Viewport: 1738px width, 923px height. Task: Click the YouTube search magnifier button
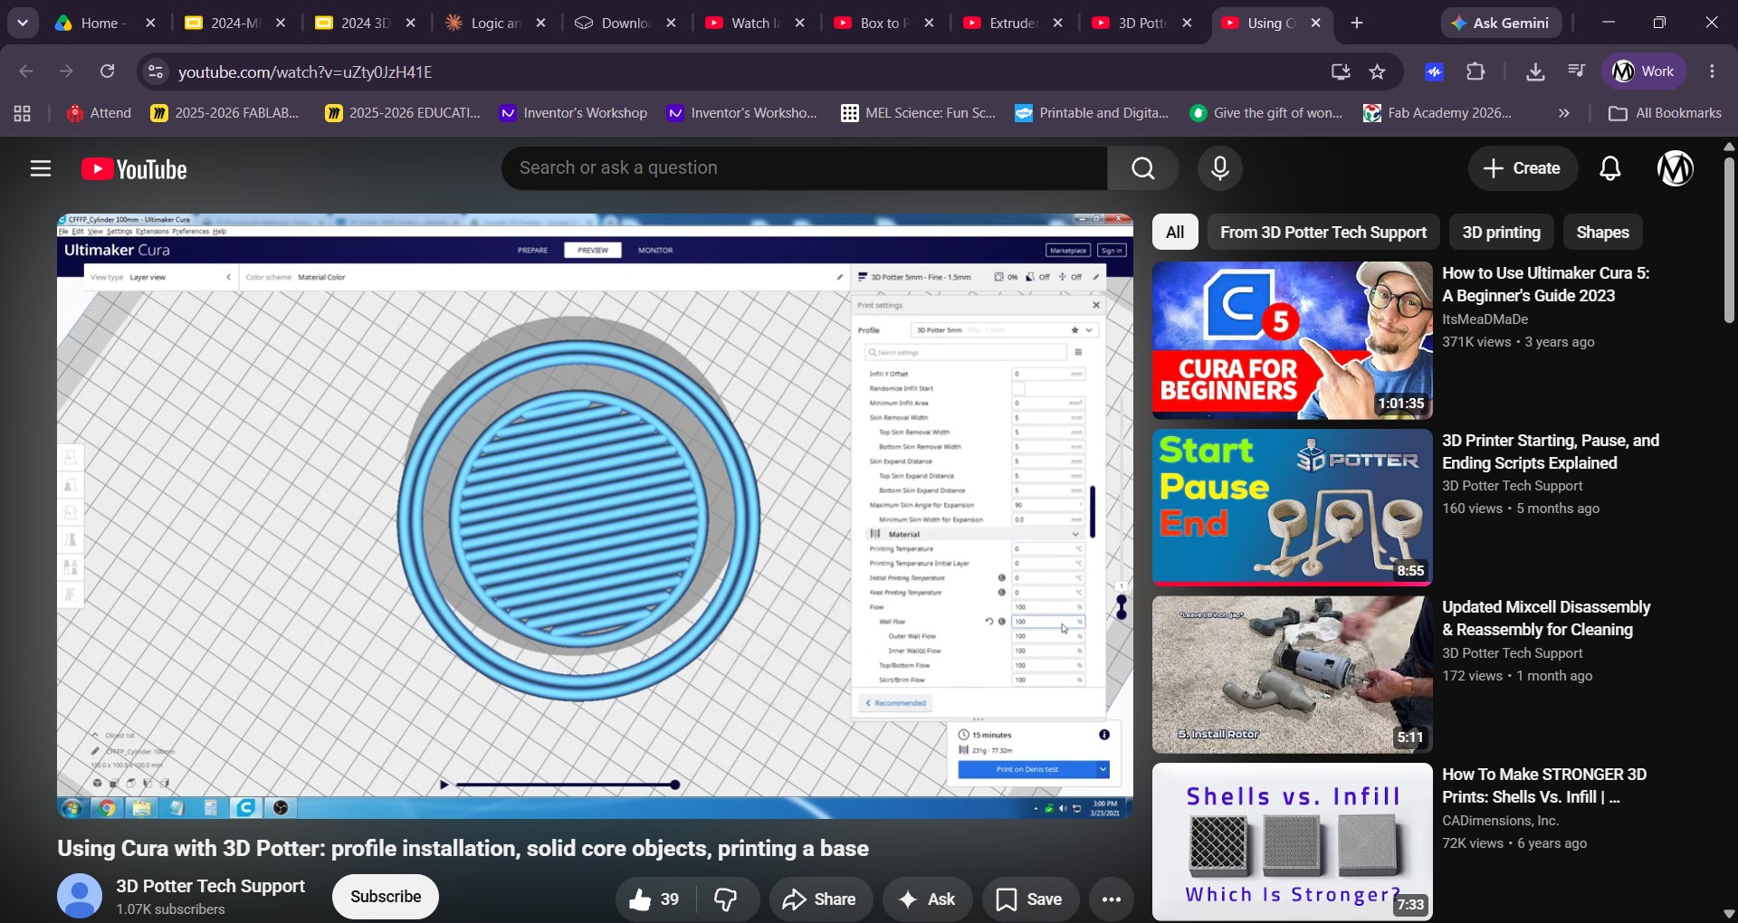point(1143,168)
